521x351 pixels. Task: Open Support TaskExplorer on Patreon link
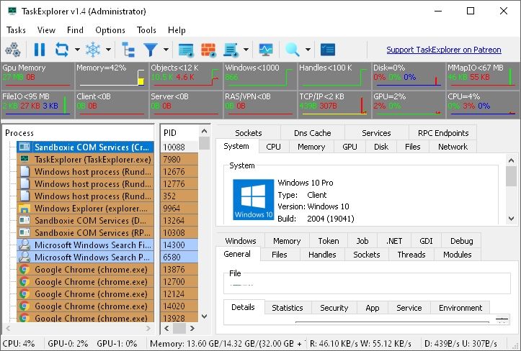click(x=444, y=50)
